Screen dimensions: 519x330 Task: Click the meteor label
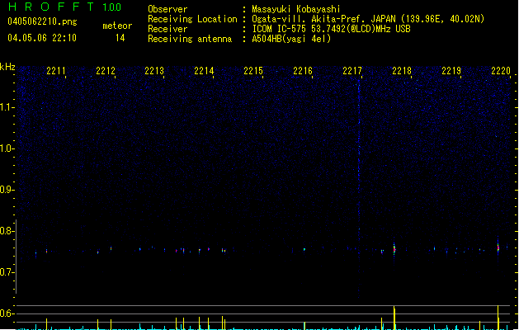[117, 26]
